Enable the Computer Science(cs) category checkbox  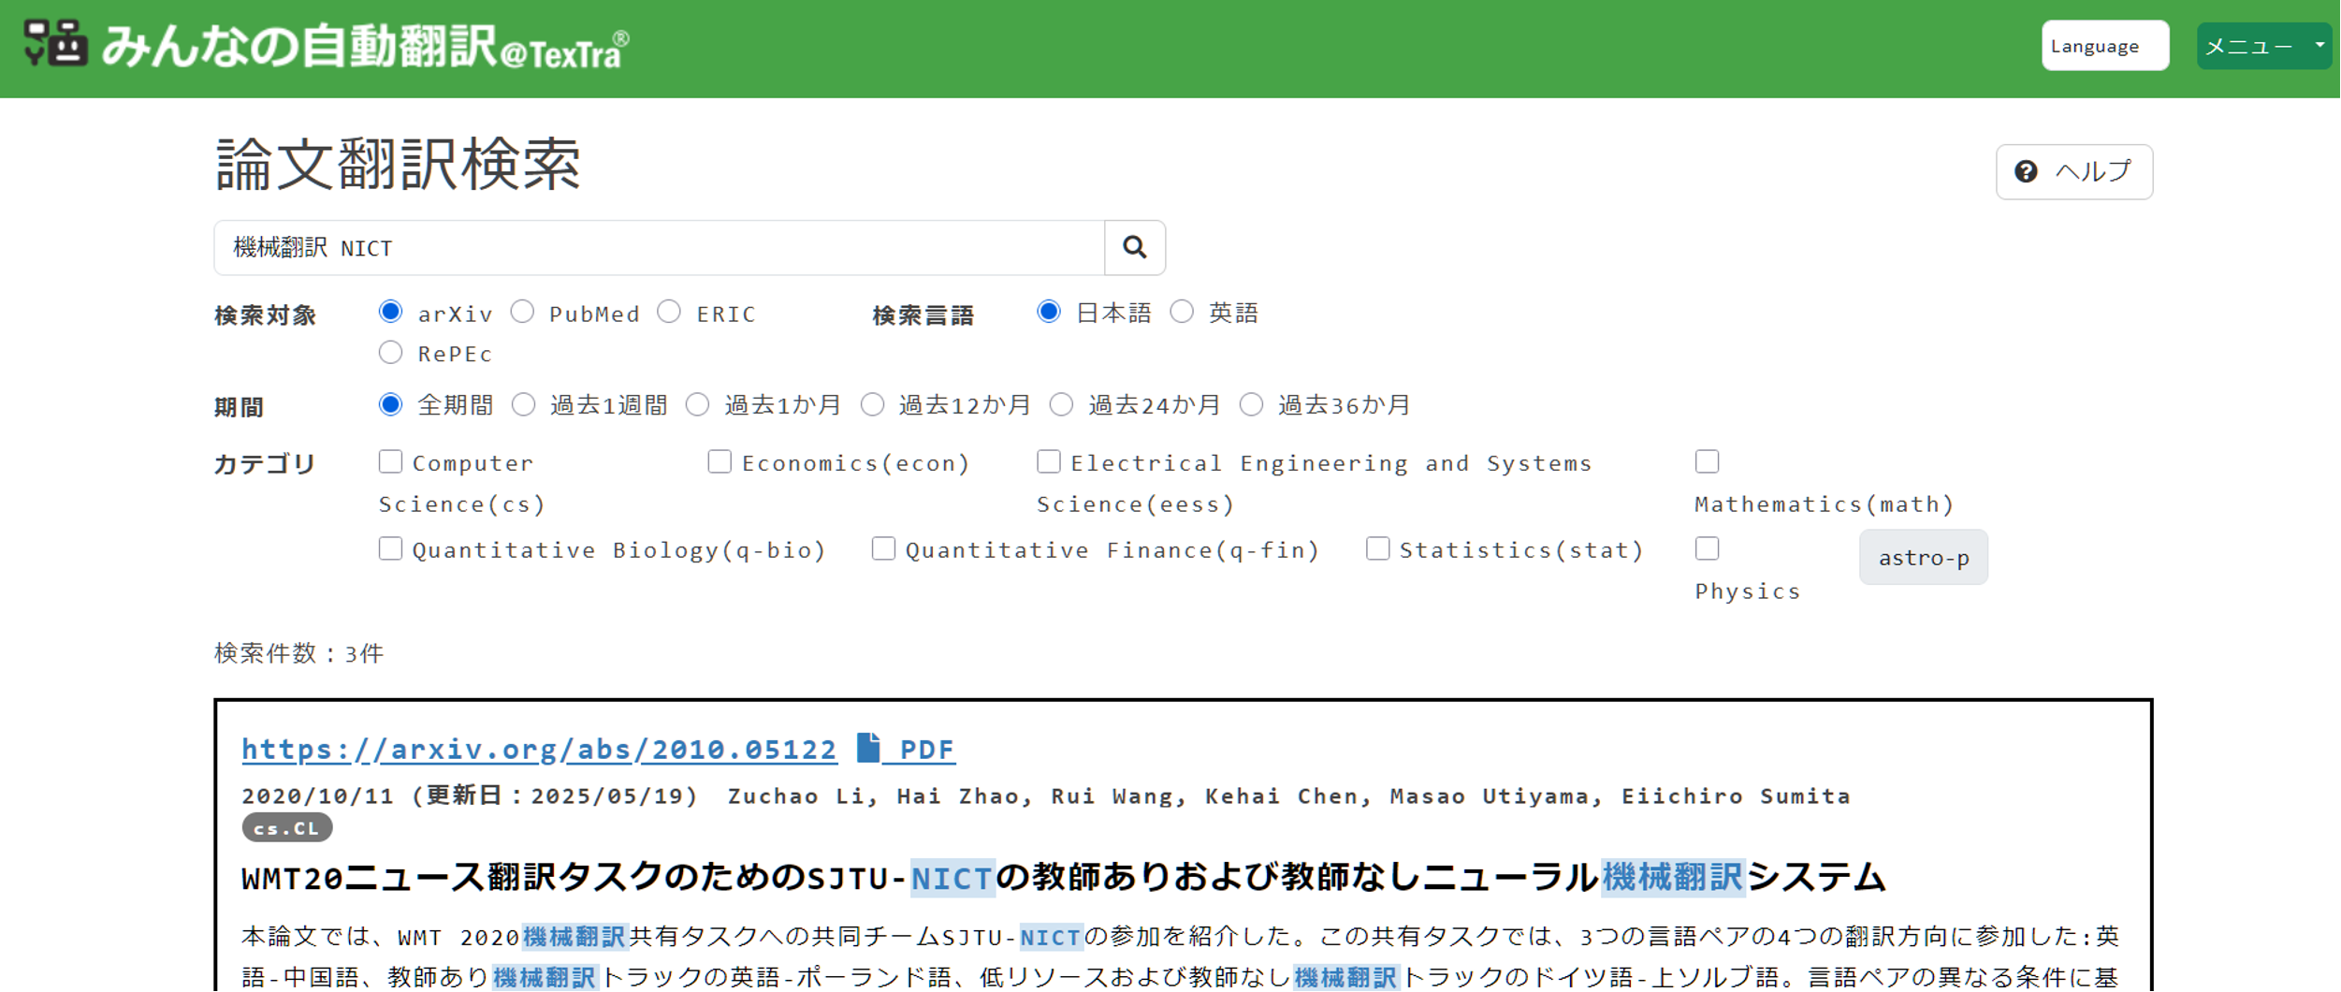coord(391,461)
